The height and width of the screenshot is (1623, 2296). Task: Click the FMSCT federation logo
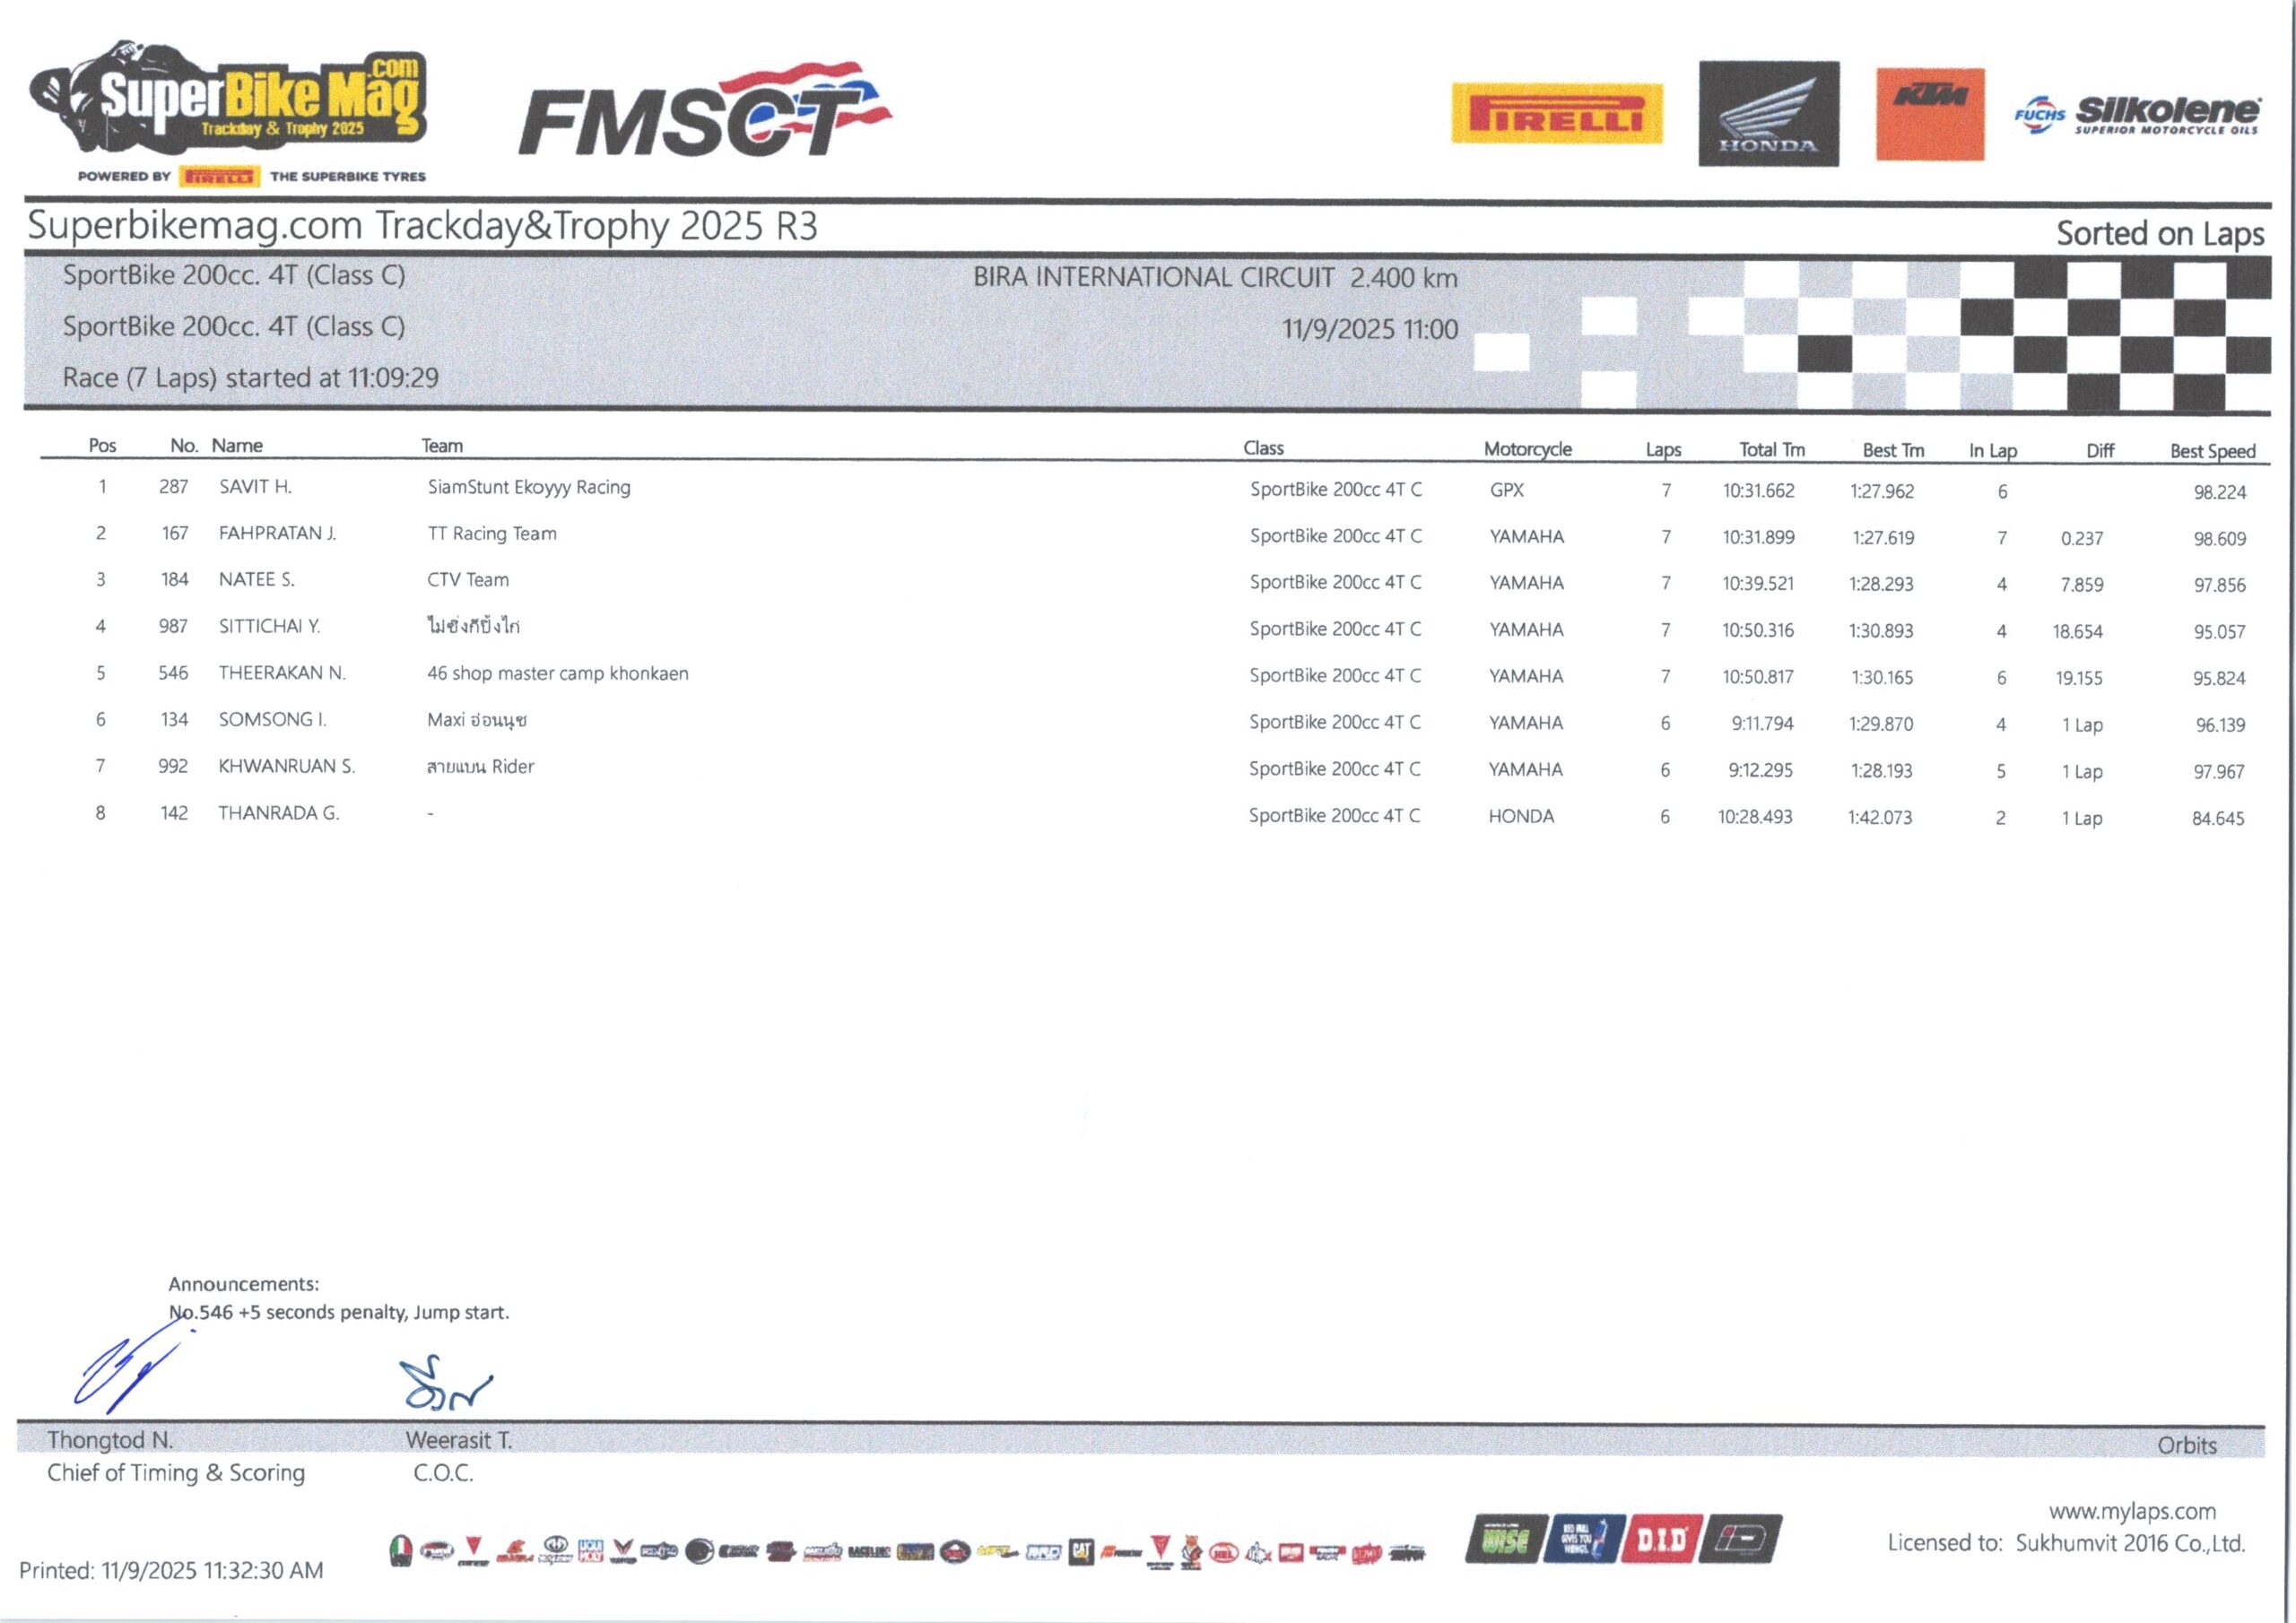[703, 113]
